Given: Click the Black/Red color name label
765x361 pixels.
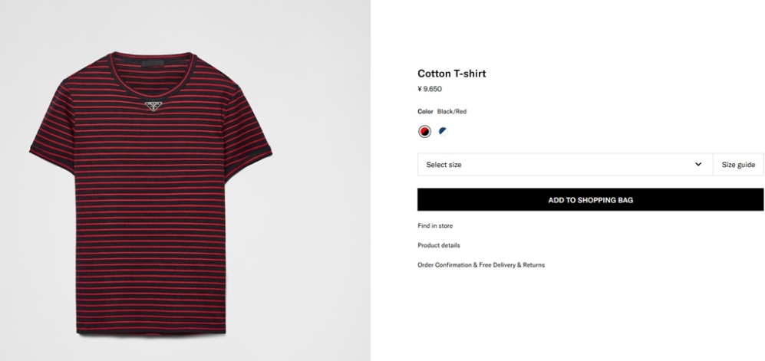Looking at the screenshot, I should pyautogui.click(x=452, y=112).
